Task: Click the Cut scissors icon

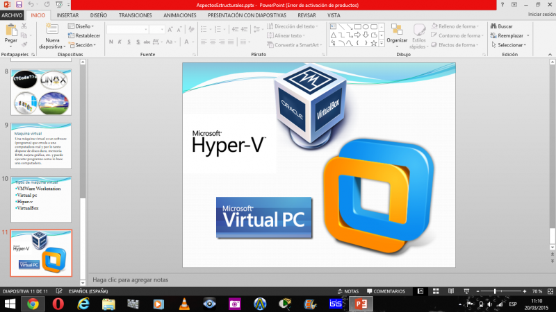Action: pyautogui.click(x=24, y=26)
